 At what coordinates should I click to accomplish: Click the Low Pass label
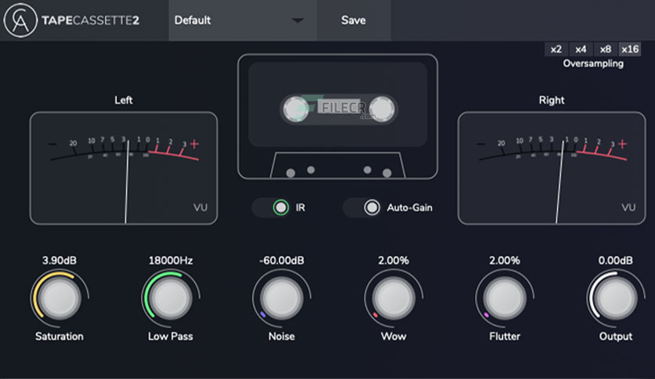(171, 337)
